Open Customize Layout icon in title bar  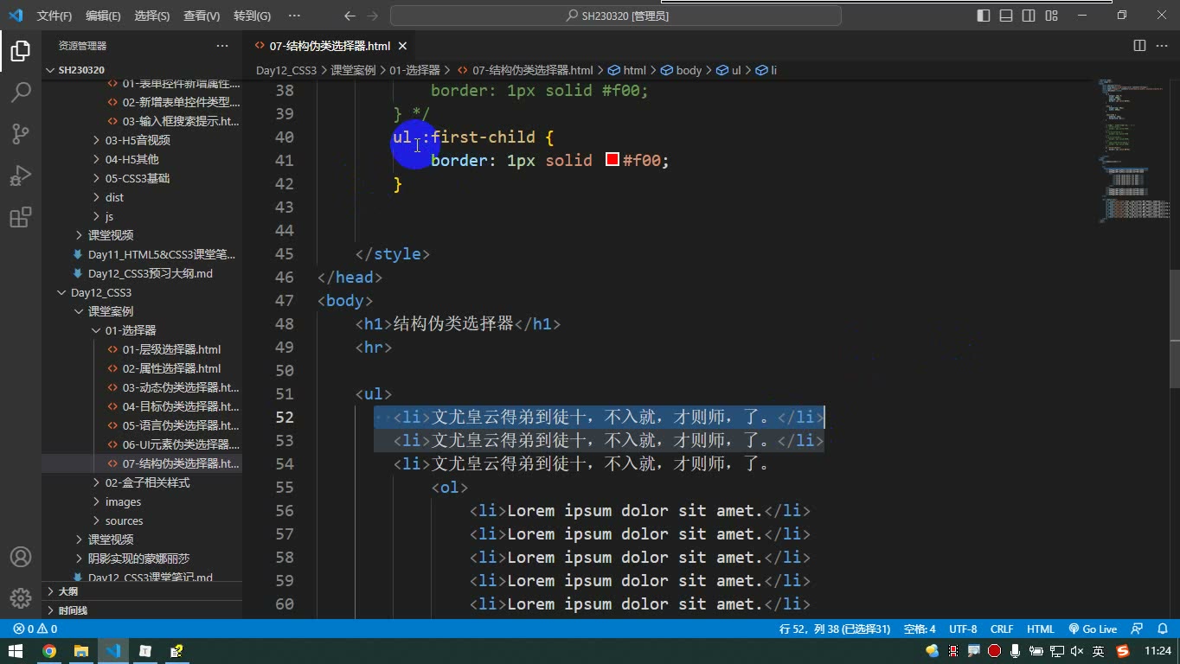(x=1051, y=16)
